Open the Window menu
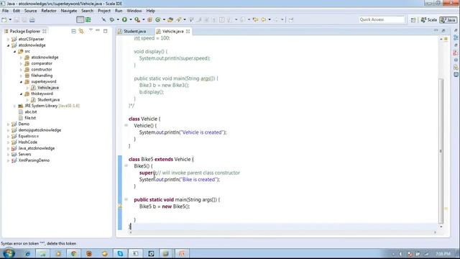 (x=134, y=11)
